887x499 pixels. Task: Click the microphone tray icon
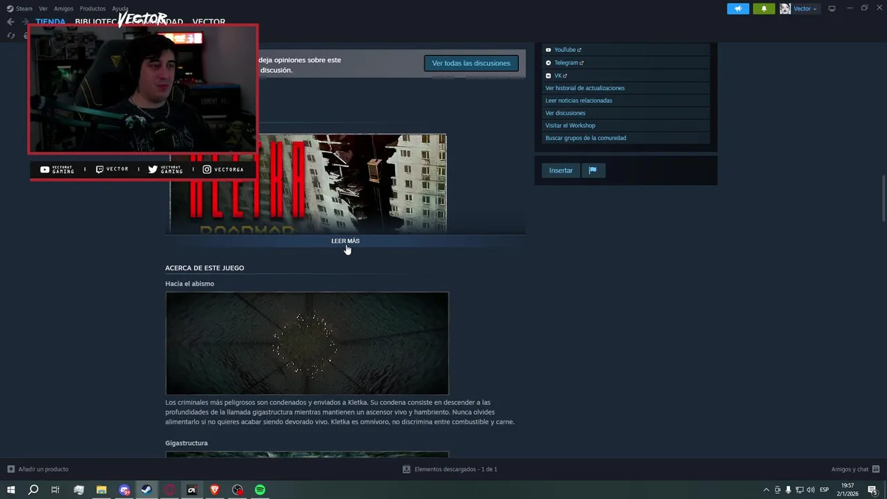[x=788, y=490]
